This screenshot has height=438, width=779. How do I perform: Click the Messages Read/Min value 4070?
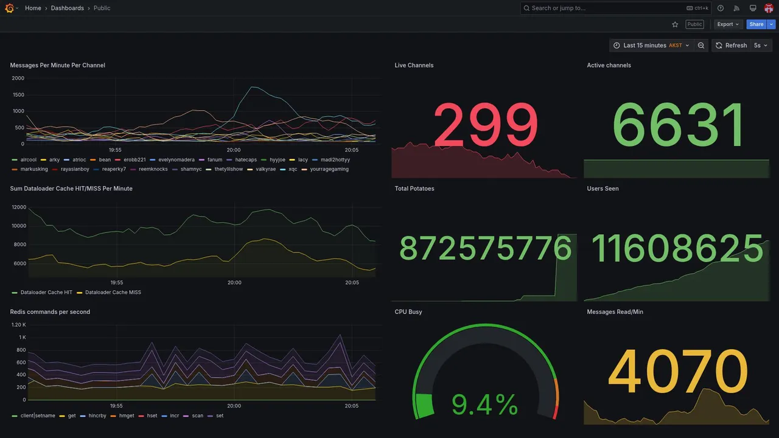(677, 372)
